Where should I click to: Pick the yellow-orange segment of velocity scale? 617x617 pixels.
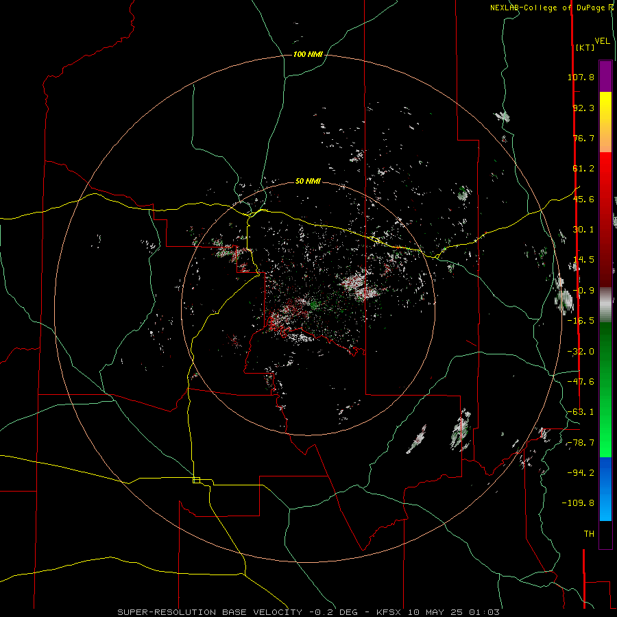point(605,122)
